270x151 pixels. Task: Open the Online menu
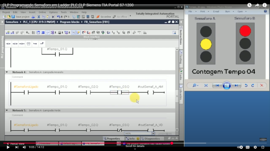point(42,12)
